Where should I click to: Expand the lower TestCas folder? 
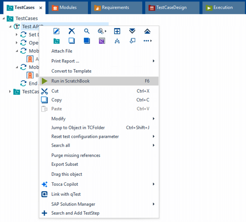[x=10, y=92]
